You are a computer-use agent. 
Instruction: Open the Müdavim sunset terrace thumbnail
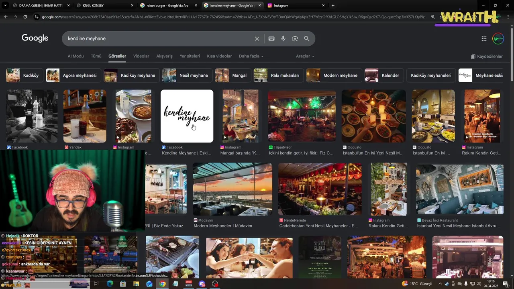pyautogui.click(x=233, y=189)
